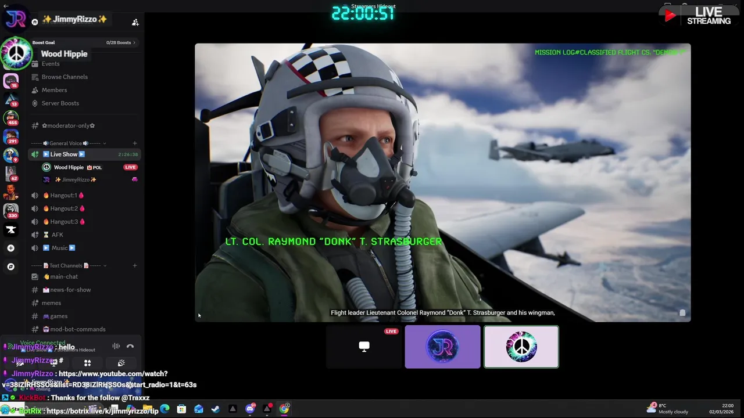Open the botrix.live tip link
The width and height of the screenshot is (744, 418).
coord(102,411)
